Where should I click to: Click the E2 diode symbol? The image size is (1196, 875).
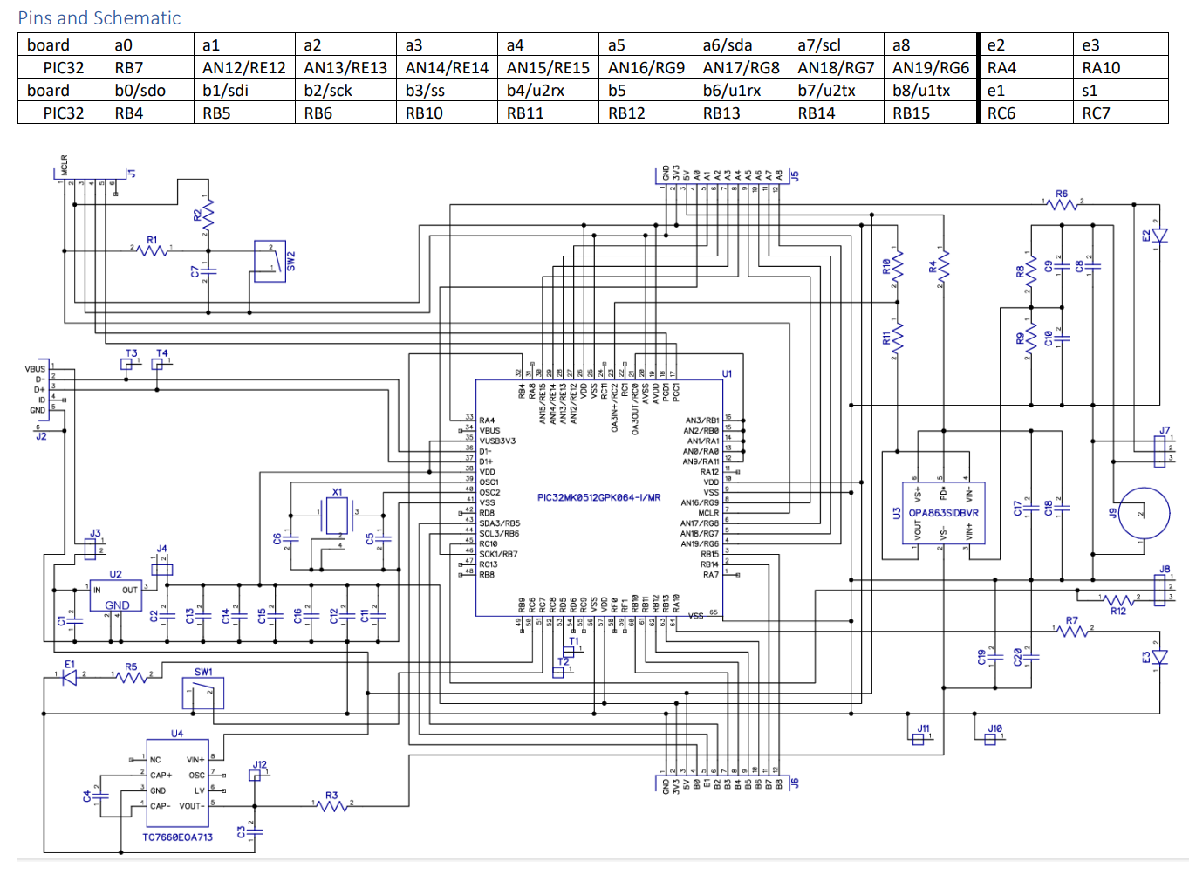pos(1159,236)
